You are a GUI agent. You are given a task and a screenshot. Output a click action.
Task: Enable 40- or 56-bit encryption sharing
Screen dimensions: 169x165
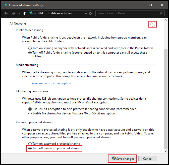tap(30, 113)
